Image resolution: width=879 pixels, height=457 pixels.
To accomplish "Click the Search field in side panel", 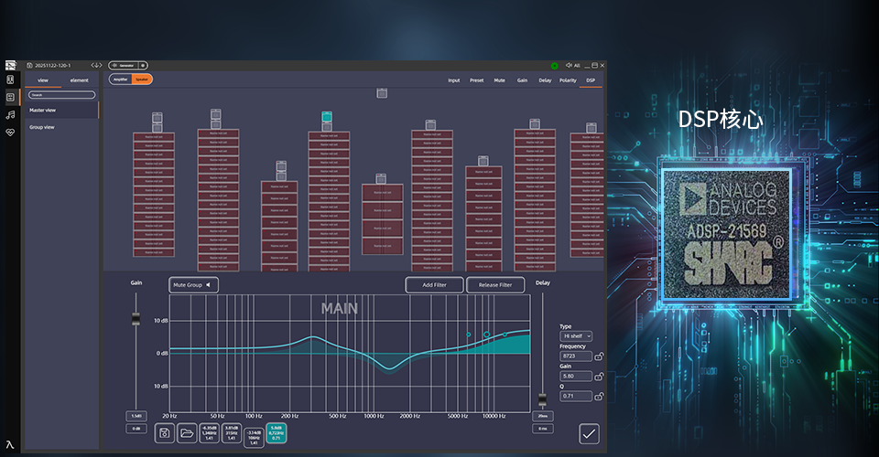I will [x=61, y=94].
